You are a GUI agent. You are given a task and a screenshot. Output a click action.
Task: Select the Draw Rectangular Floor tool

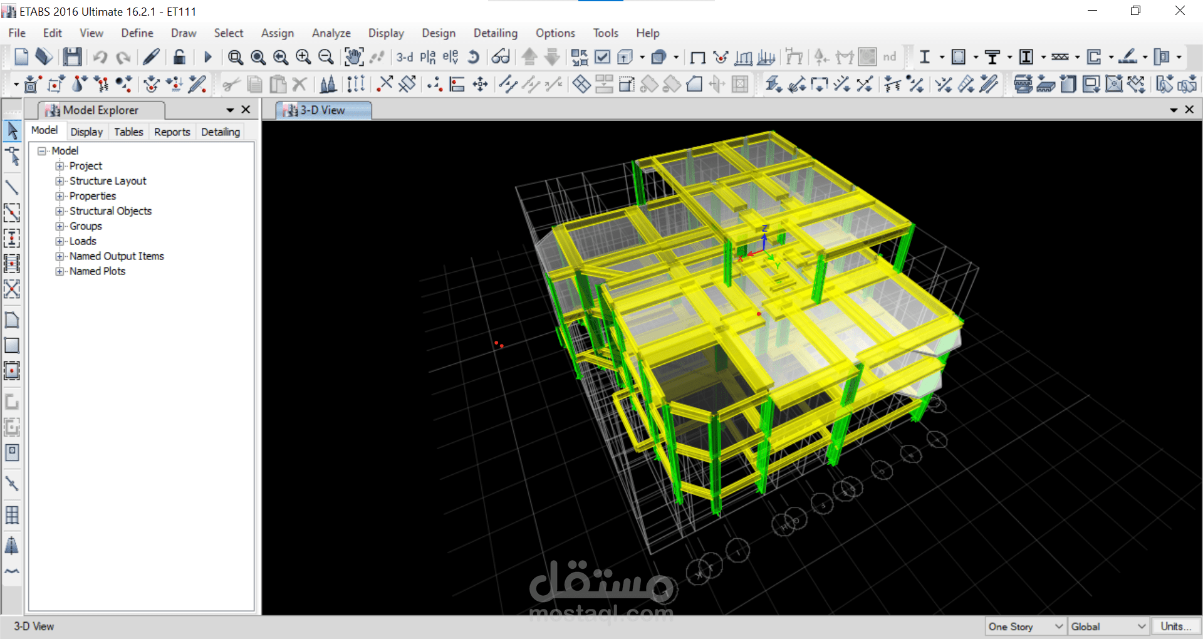pos(12,345)
